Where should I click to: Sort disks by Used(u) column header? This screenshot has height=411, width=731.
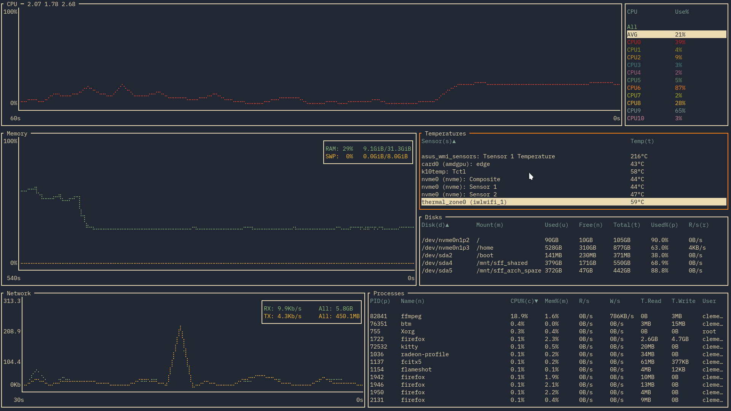click(x=557, y=225)
